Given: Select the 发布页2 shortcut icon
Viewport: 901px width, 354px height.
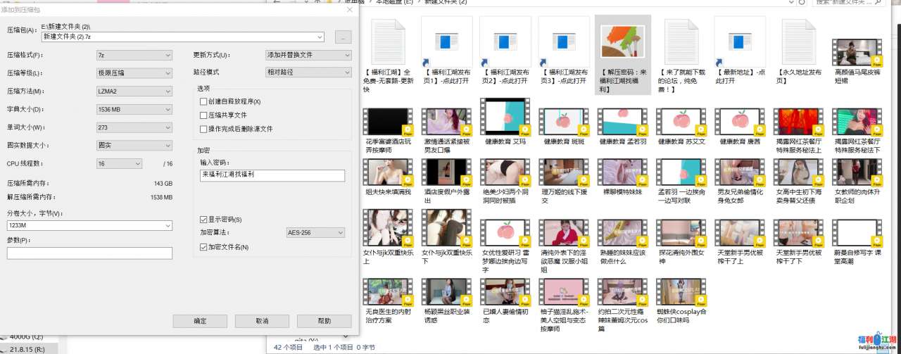Looking at the screenshot, I should [x=505, y=41].
